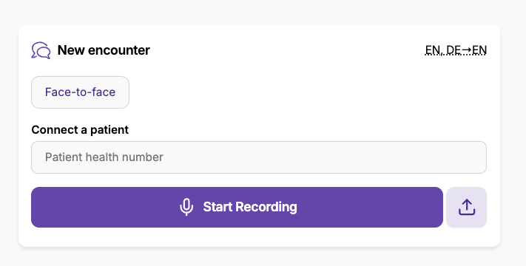This screenshot has height=266, width=526.
Task: Open the EN, DE→EN language selector
Action: point(456,50)
